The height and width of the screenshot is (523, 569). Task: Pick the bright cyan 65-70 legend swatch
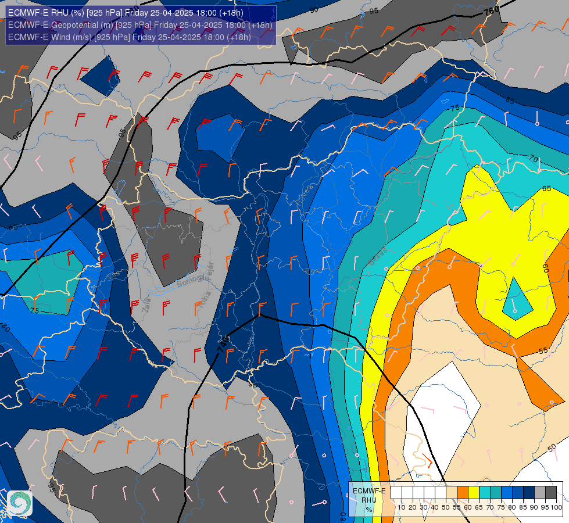point(485,493)
